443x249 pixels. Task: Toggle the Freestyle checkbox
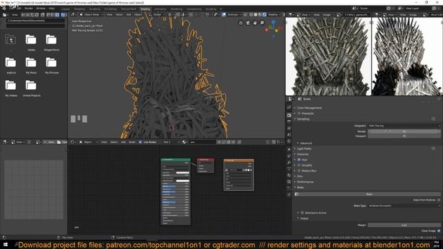pyautogui.click(x=299, y=113)
